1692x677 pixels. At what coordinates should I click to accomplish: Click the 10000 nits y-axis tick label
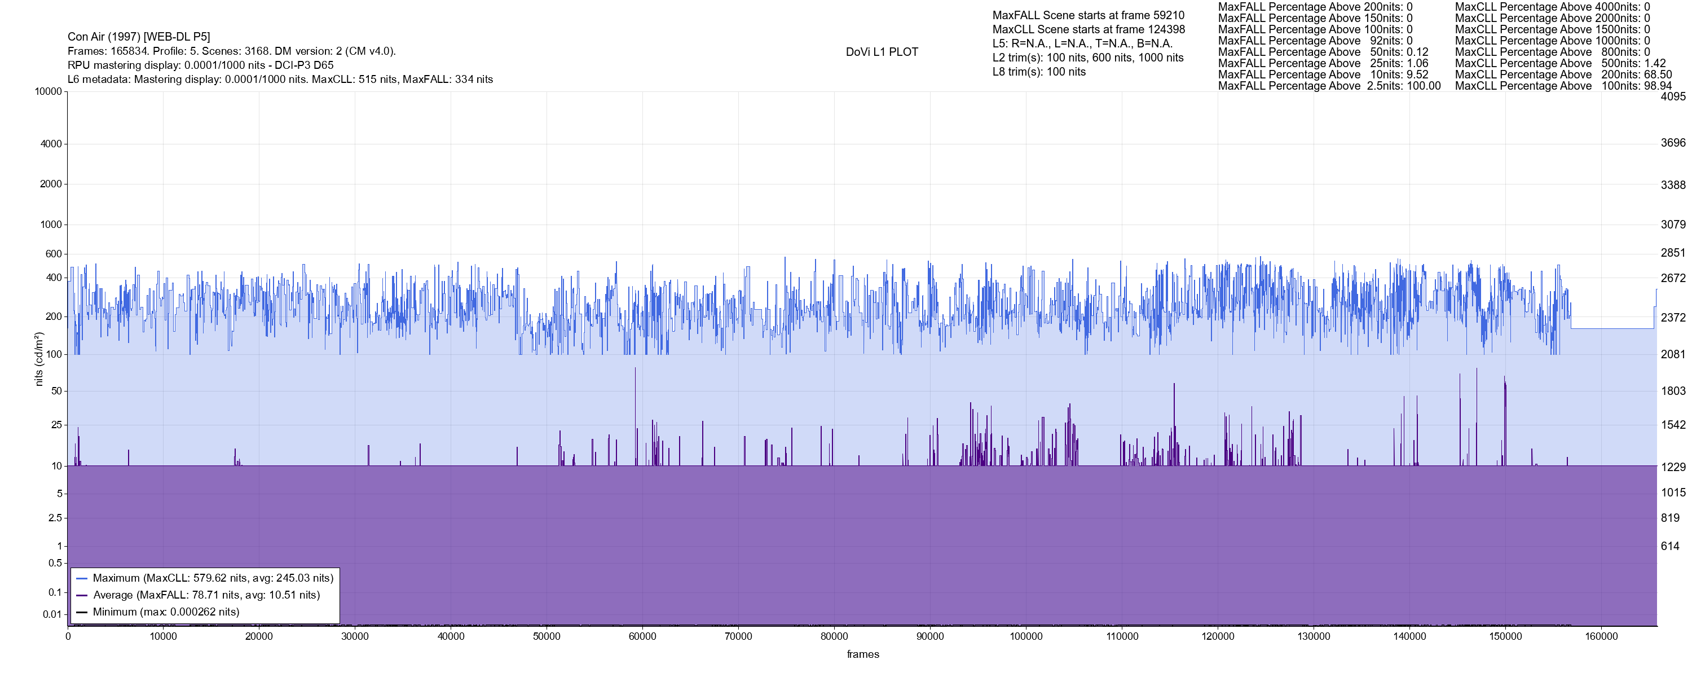pos(48,92)
